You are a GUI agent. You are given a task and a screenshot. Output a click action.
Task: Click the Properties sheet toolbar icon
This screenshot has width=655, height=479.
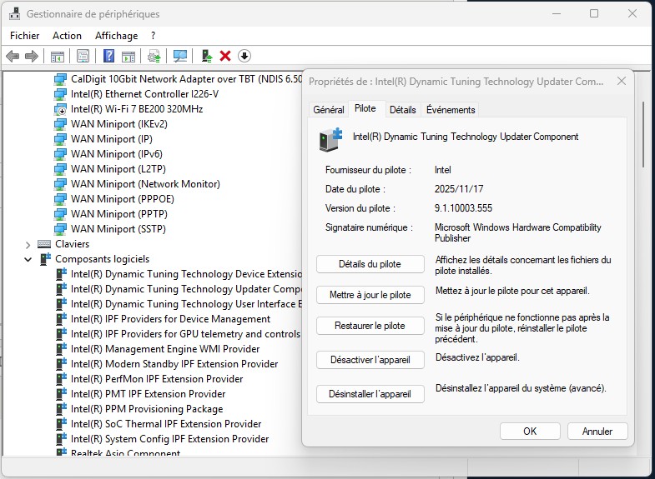click(83, 56)
